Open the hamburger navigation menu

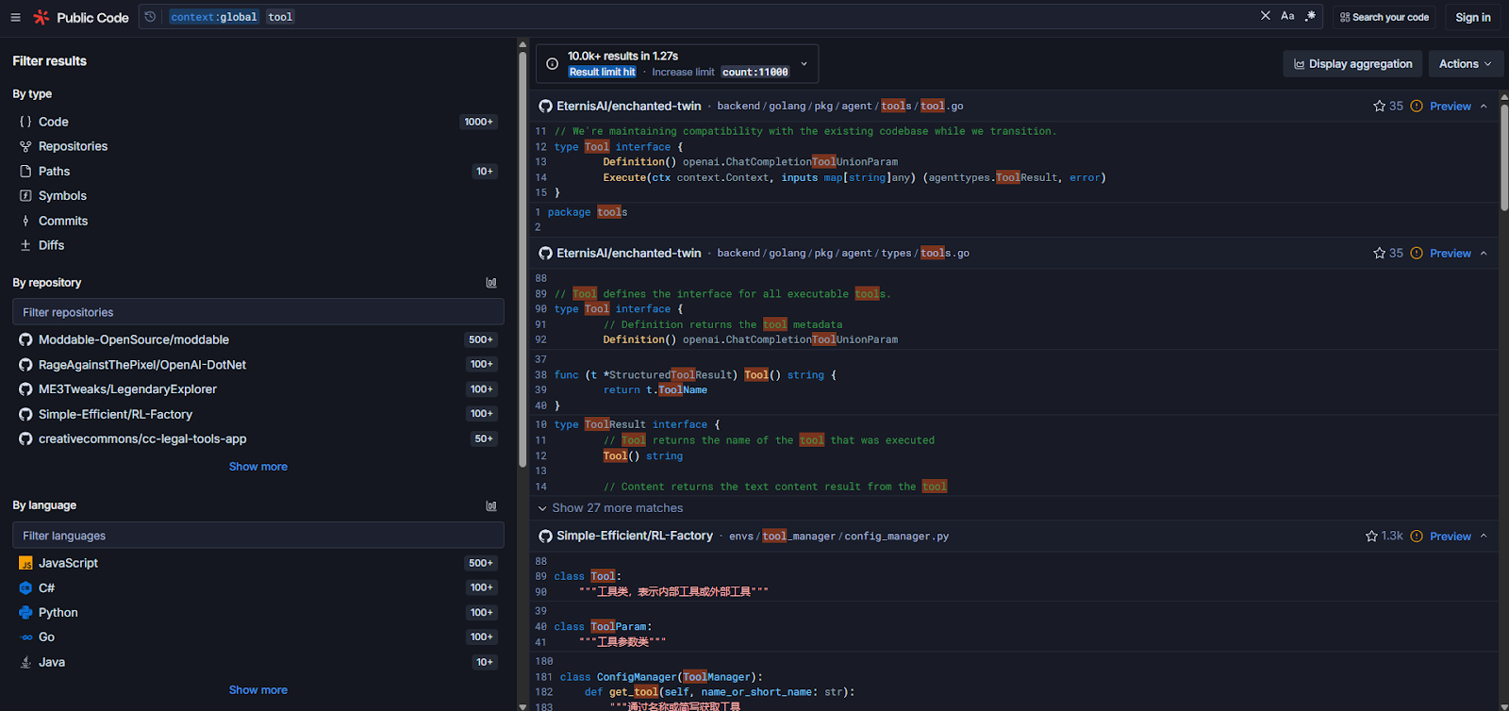click(15, 17)
